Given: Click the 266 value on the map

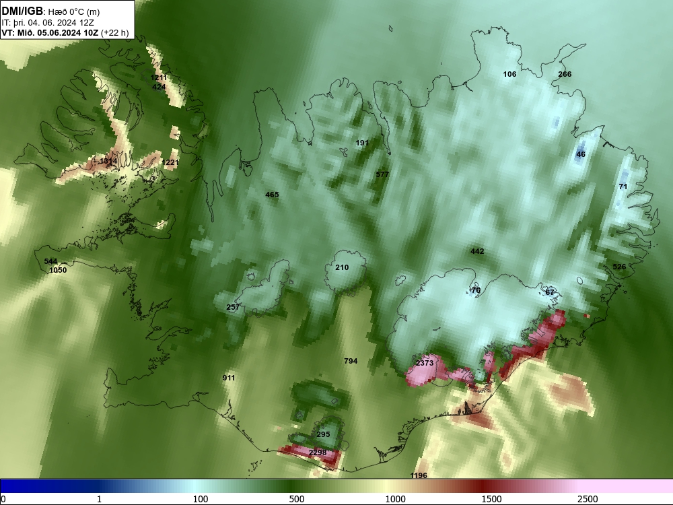Looking at the screenshot, I should tap(565, 74).
